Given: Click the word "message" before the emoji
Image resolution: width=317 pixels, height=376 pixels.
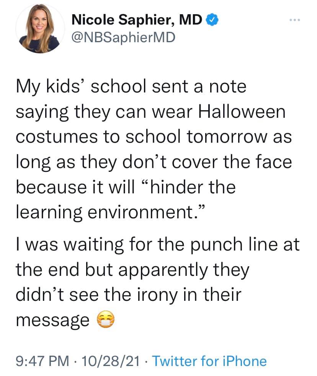Looking at the screenshot, I should [52, 321].
